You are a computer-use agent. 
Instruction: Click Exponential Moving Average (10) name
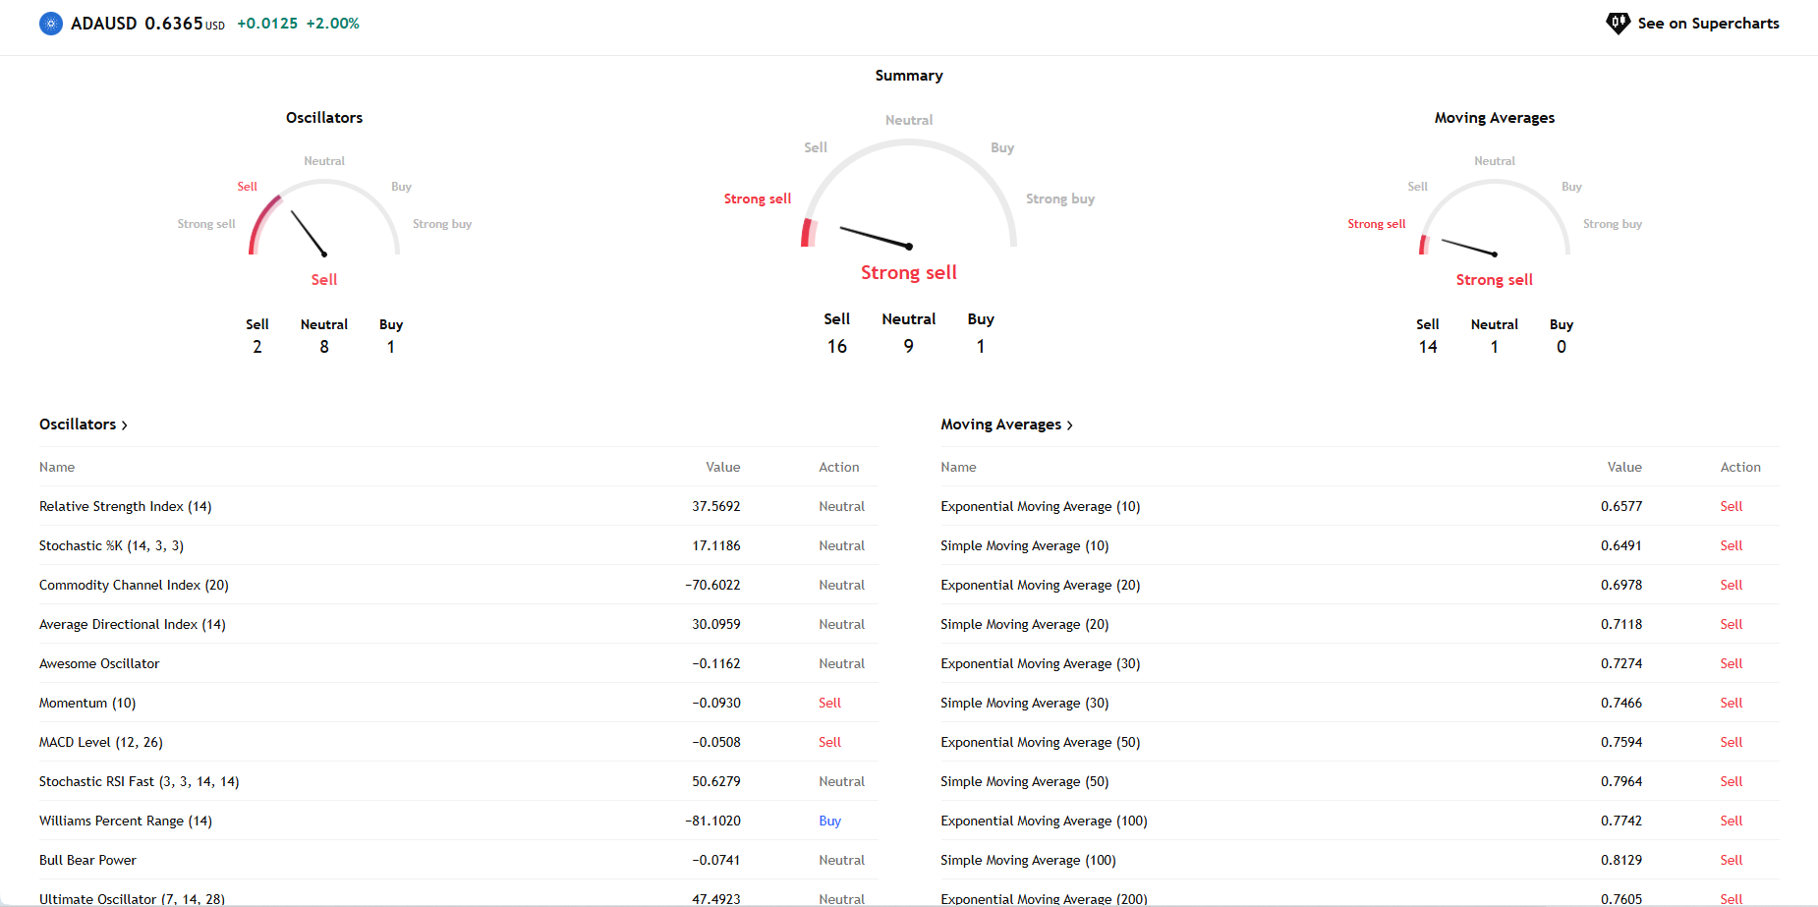(1040, 506)
